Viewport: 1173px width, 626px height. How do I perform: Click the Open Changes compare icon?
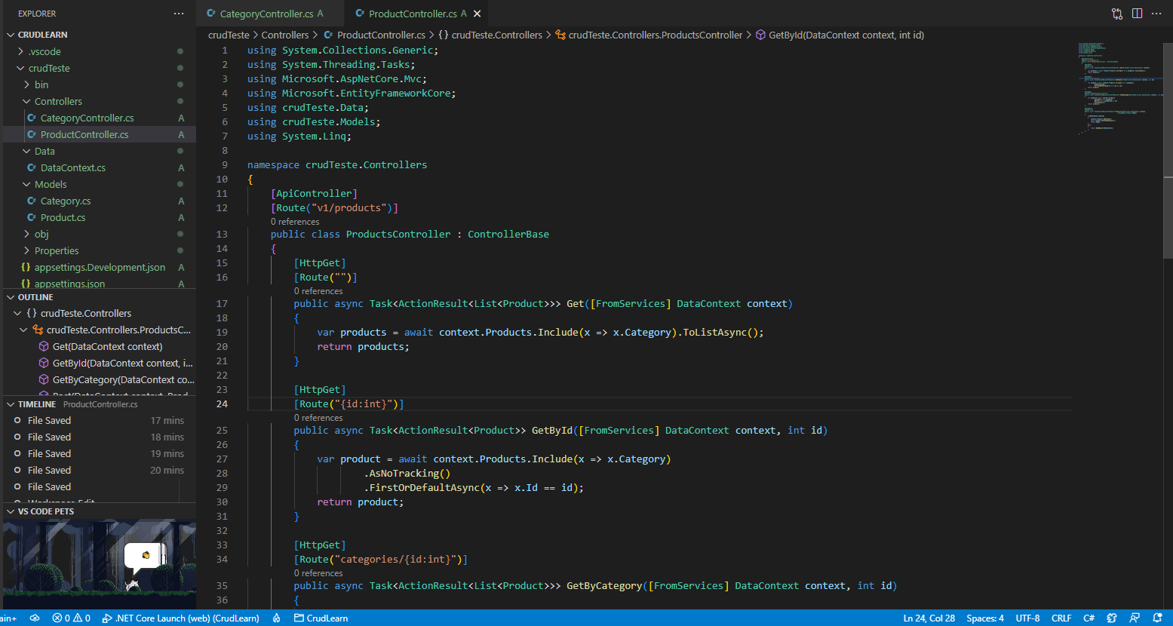pyautogui.click(x=1117, y=13)
